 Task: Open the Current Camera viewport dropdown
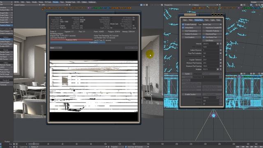(27, 5)
